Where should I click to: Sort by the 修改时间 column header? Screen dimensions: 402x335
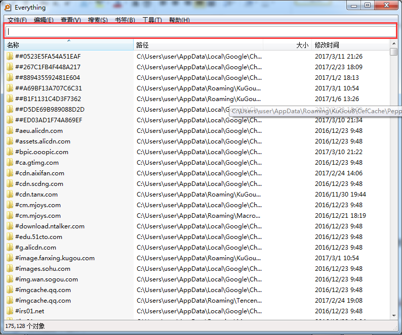coord(350,45)
